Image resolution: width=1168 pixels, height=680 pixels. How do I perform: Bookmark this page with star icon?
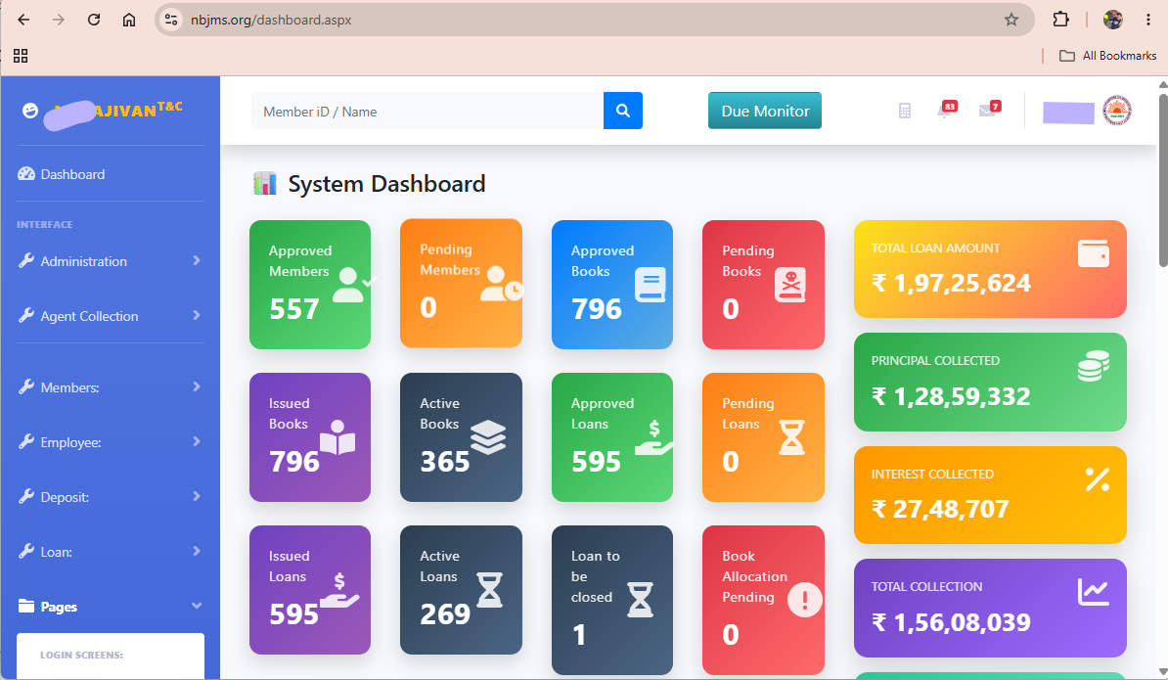click(x=1011, y=21)
